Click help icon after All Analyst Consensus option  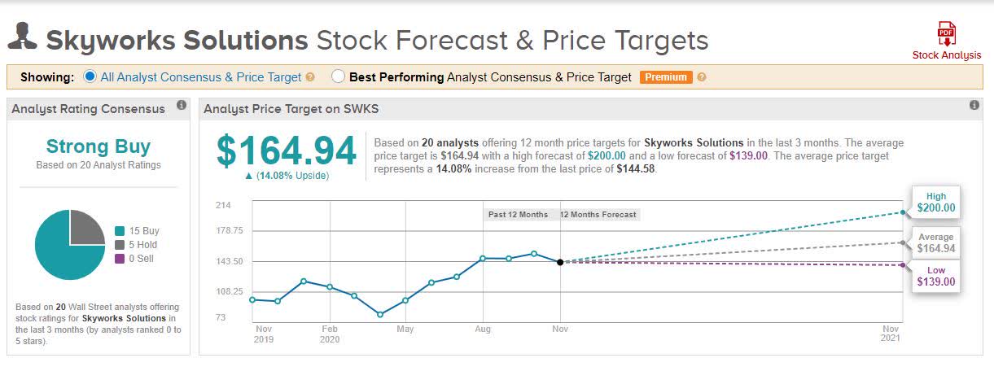point(310,77)
